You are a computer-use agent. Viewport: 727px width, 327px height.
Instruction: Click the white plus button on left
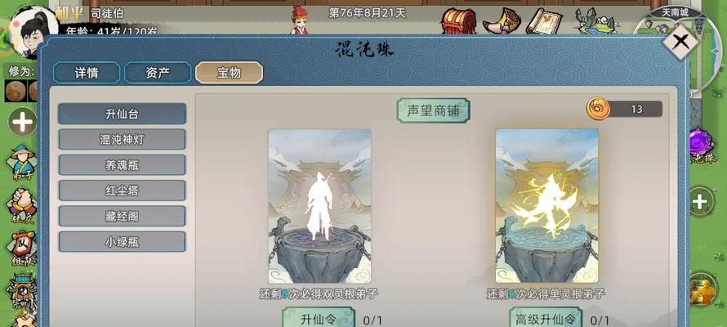[22, 123]
